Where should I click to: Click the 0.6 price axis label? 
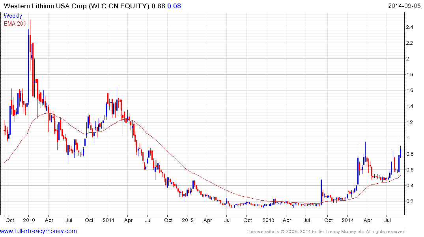pos(409,170)
